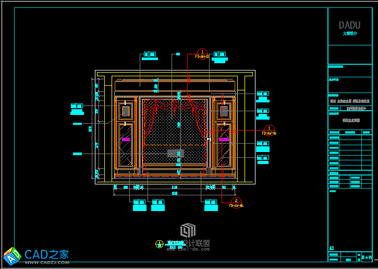Screen dimensions: 378x269
Task: Select red section callout circle 2 at bottom
Action: click(236, 201)
